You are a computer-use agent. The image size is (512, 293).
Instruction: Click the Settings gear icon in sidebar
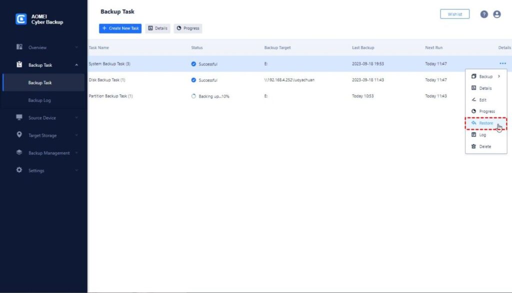[19, 170]
